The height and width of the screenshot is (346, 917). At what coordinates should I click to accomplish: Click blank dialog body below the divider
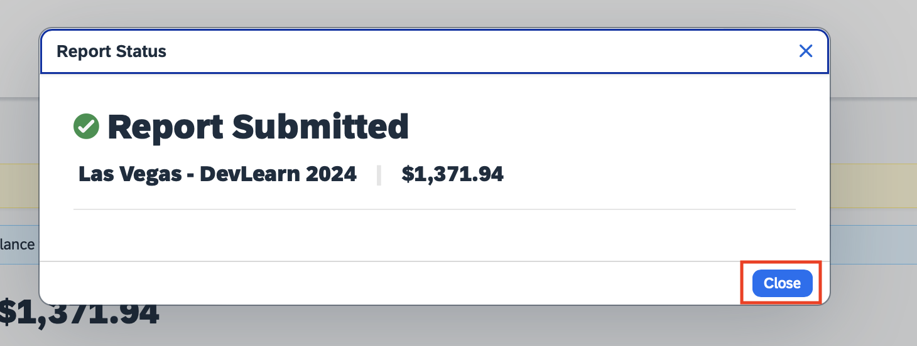pyautogui.click(x=435, y=235)
